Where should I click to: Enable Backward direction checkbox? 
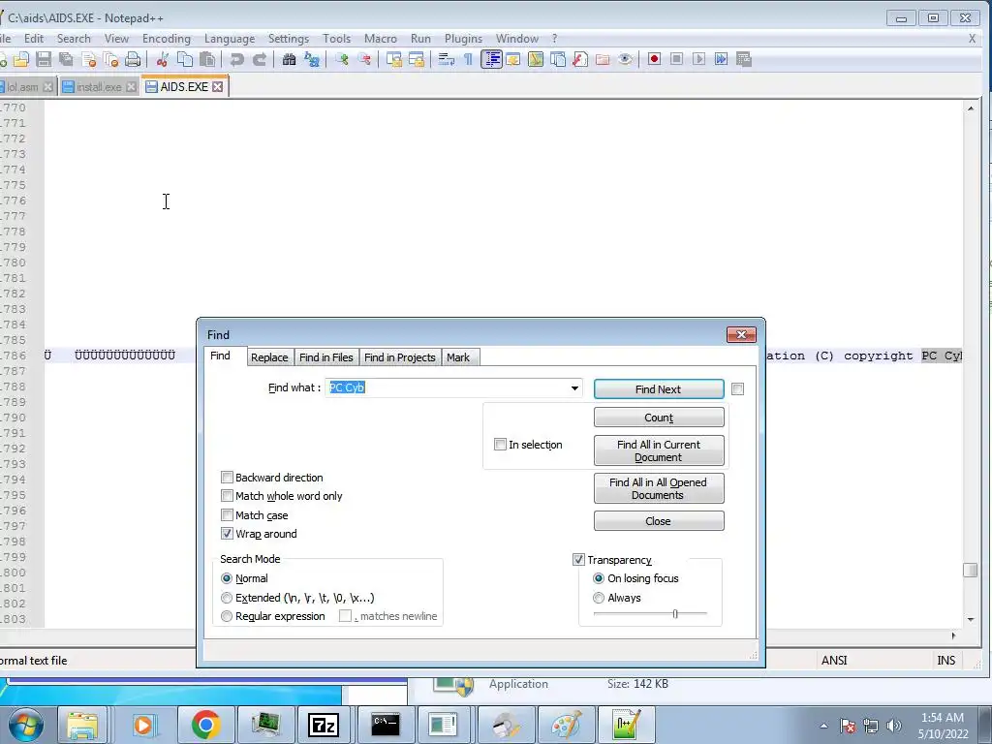click(x=227, y=477)
